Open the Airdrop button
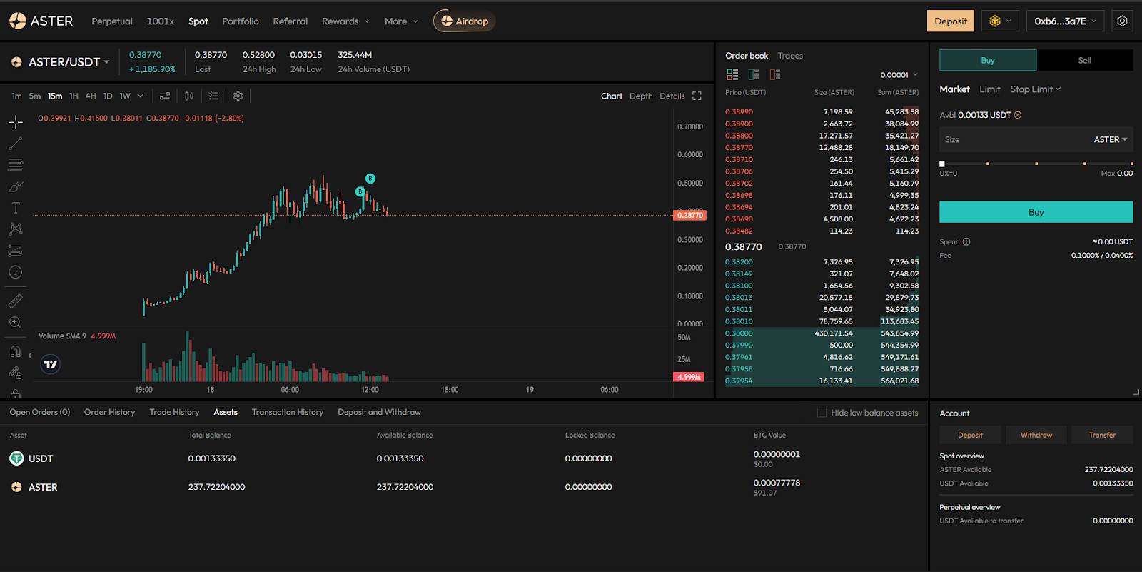The height and width of the screenshot is (572, 1142). click(465, 21)
